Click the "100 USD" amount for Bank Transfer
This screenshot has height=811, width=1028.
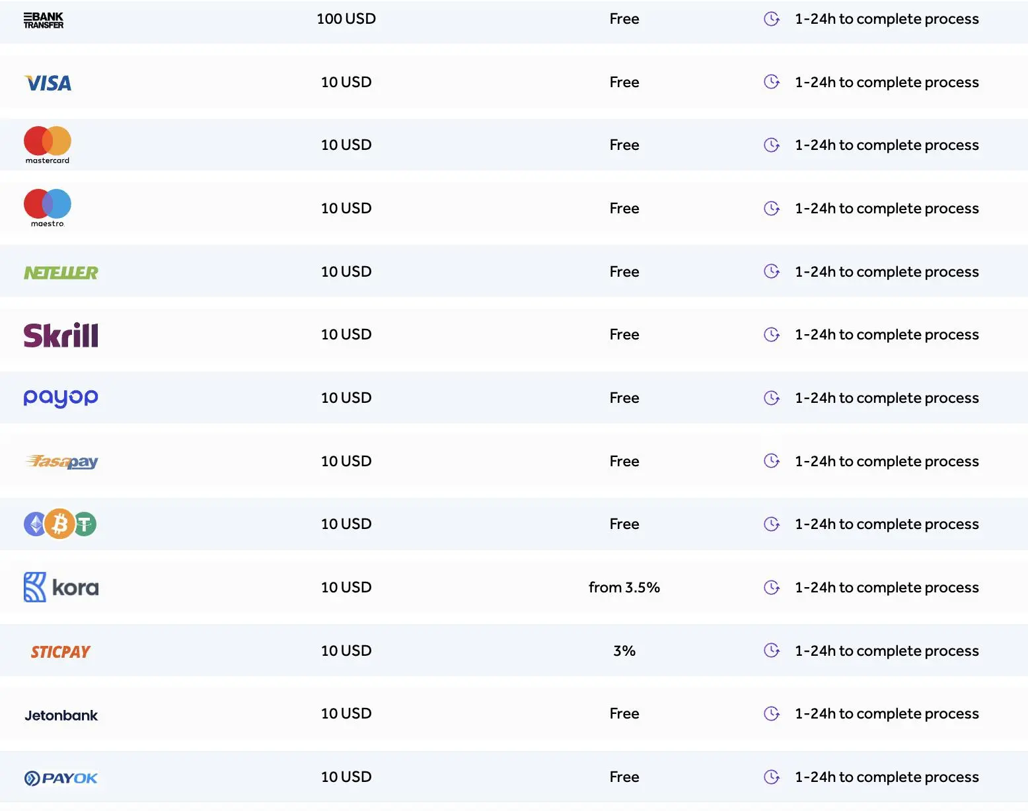pos(346,18)
